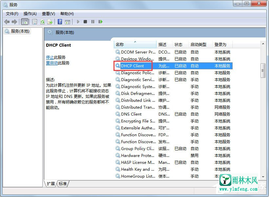Click the green Refresh toolbar icon
Viewport: 269px width, 197px height.
pyautogui.click(x=42, y=22)
